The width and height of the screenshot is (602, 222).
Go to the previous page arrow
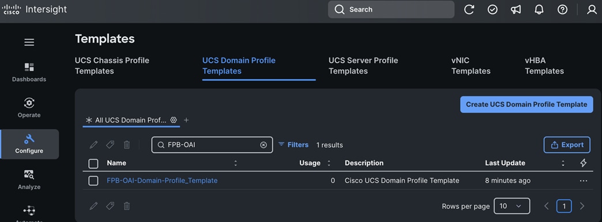point(546,206)
